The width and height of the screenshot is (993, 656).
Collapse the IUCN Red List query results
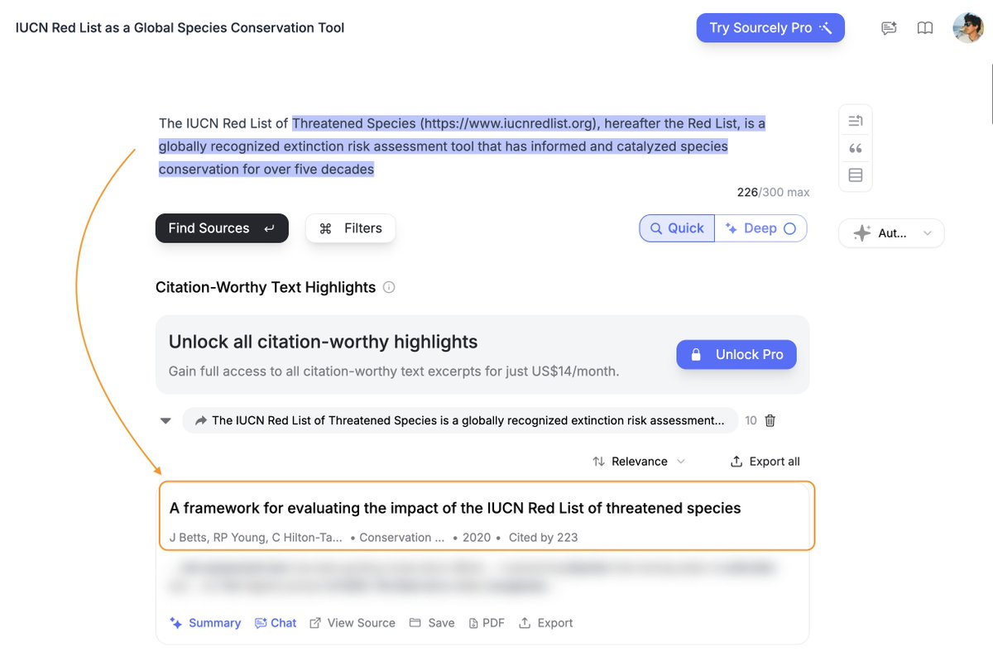pos(165,420)
